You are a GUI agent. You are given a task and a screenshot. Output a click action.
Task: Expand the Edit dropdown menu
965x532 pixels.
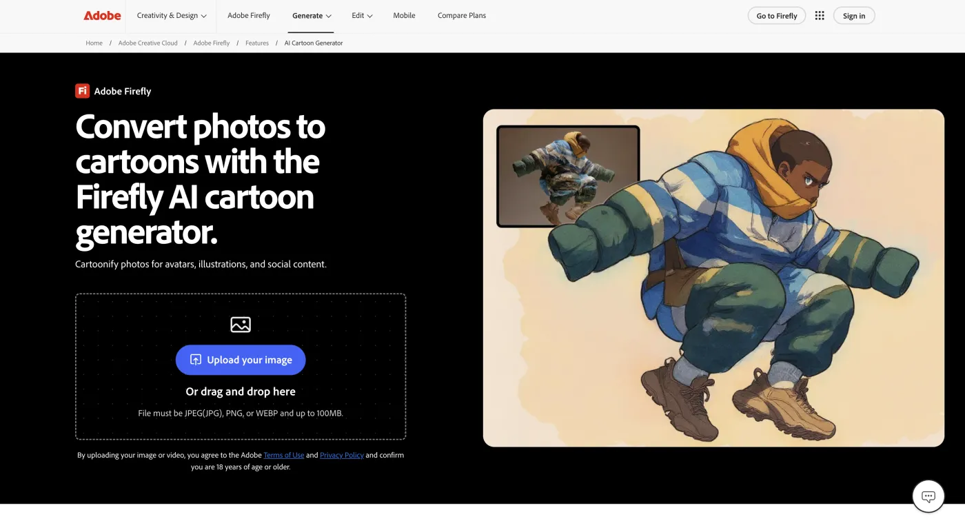click(x=362, y=15)
